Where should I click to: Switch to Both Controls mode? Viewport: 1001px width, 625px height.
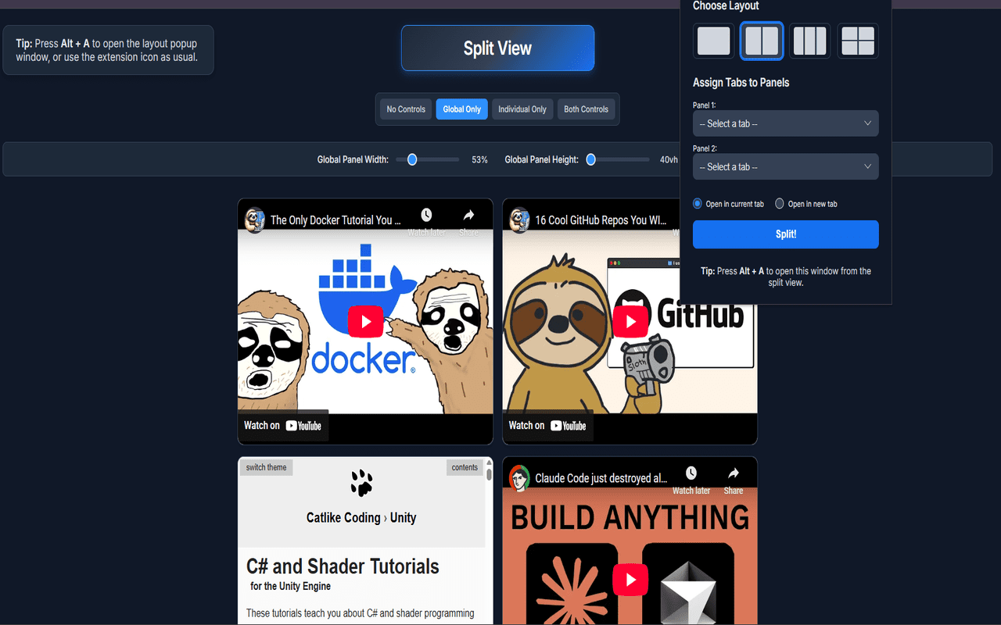pos(587,109)
